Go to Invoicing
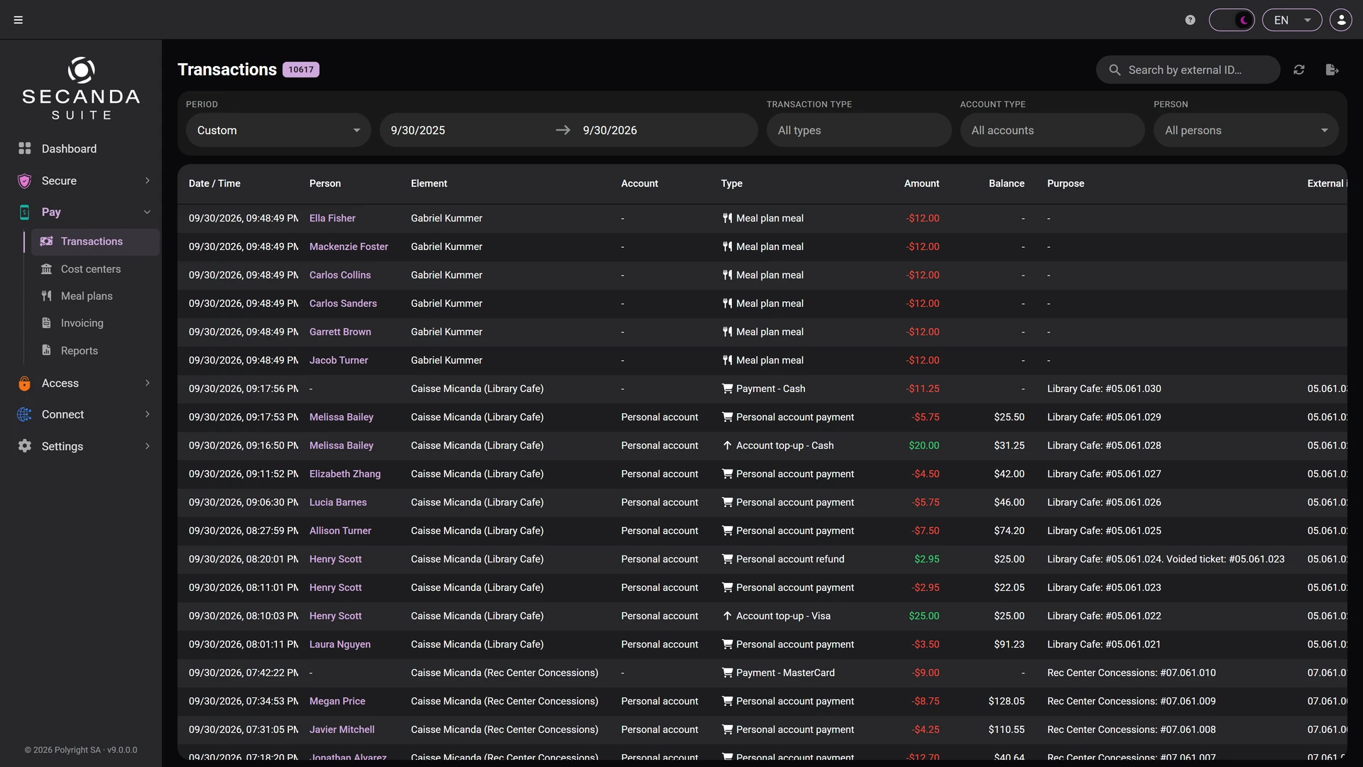This screenshot has width=1363, height=767. (95, 323)
